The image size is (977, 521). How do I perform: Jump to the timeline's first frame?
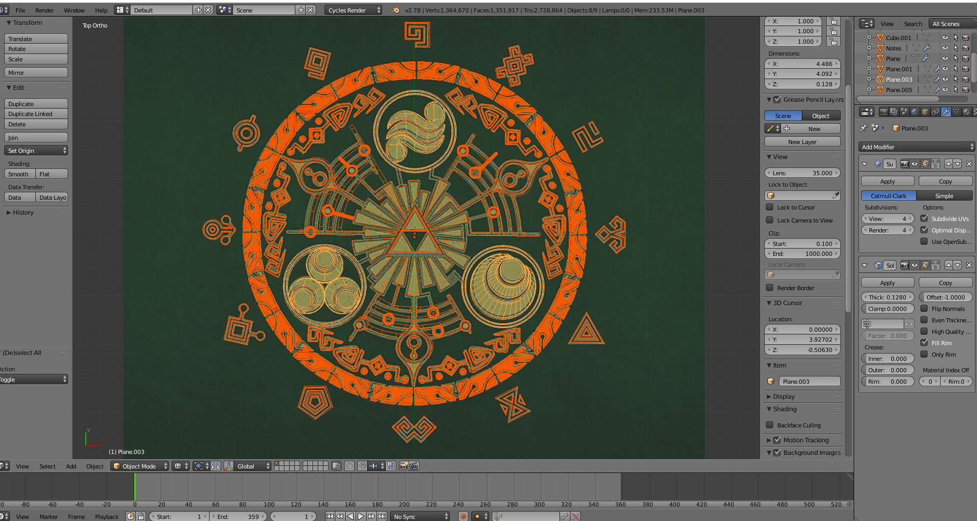point(330,516)
